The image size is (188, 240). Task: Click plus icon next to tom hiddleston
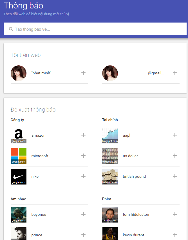[x=175, y=214]
